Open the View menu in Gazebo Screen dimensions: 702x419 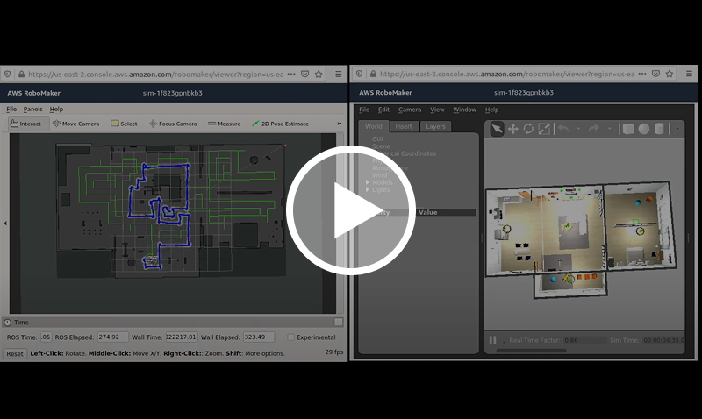click(437, 110)
